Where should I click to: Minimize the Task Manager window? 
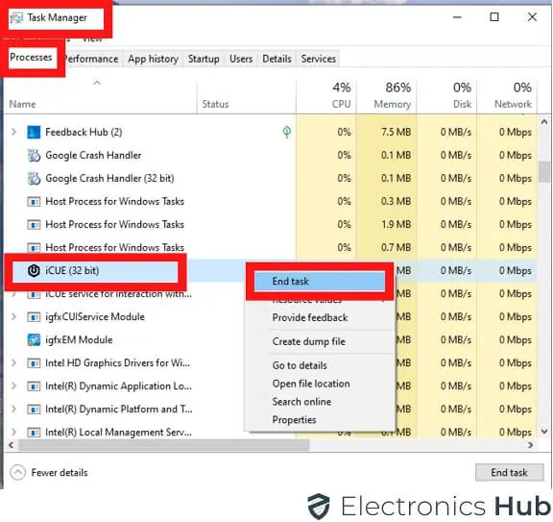[457, 17]
